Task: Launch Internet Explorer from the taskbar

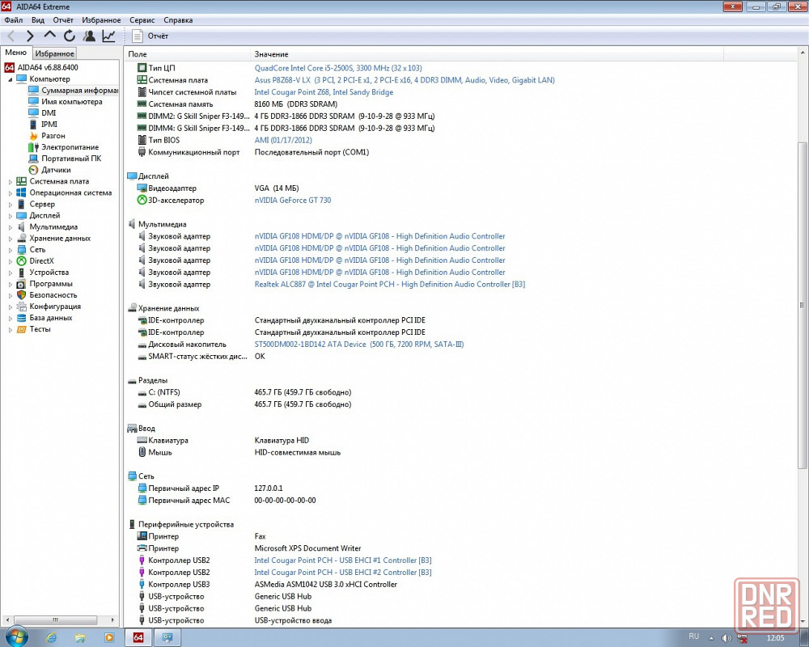Action: pos(51,638)
